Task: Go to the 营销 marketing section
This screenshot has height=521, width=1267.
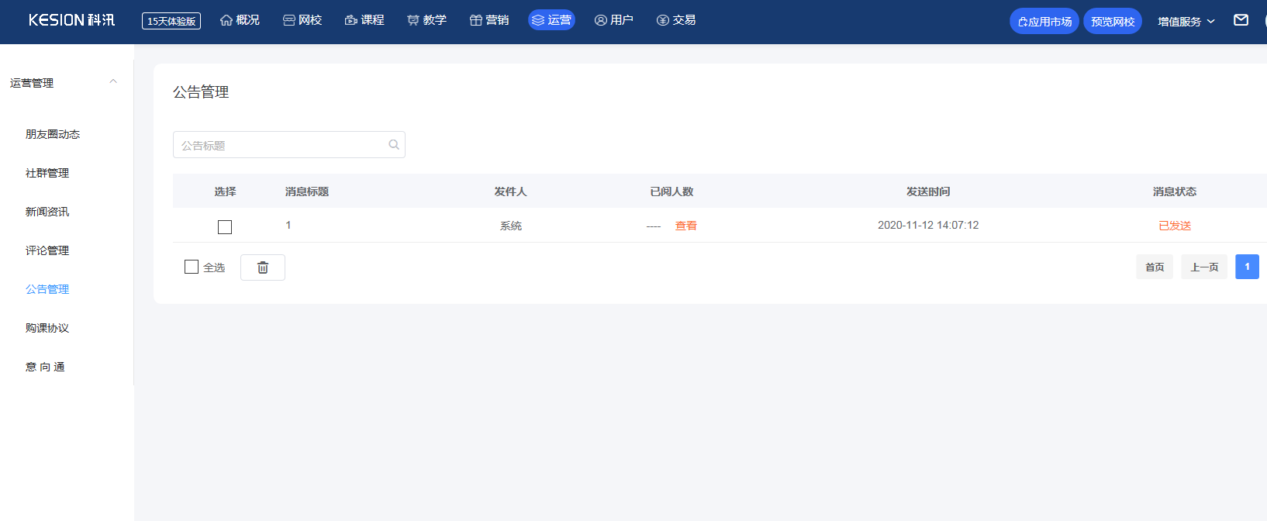Action: tap(489, 20)
